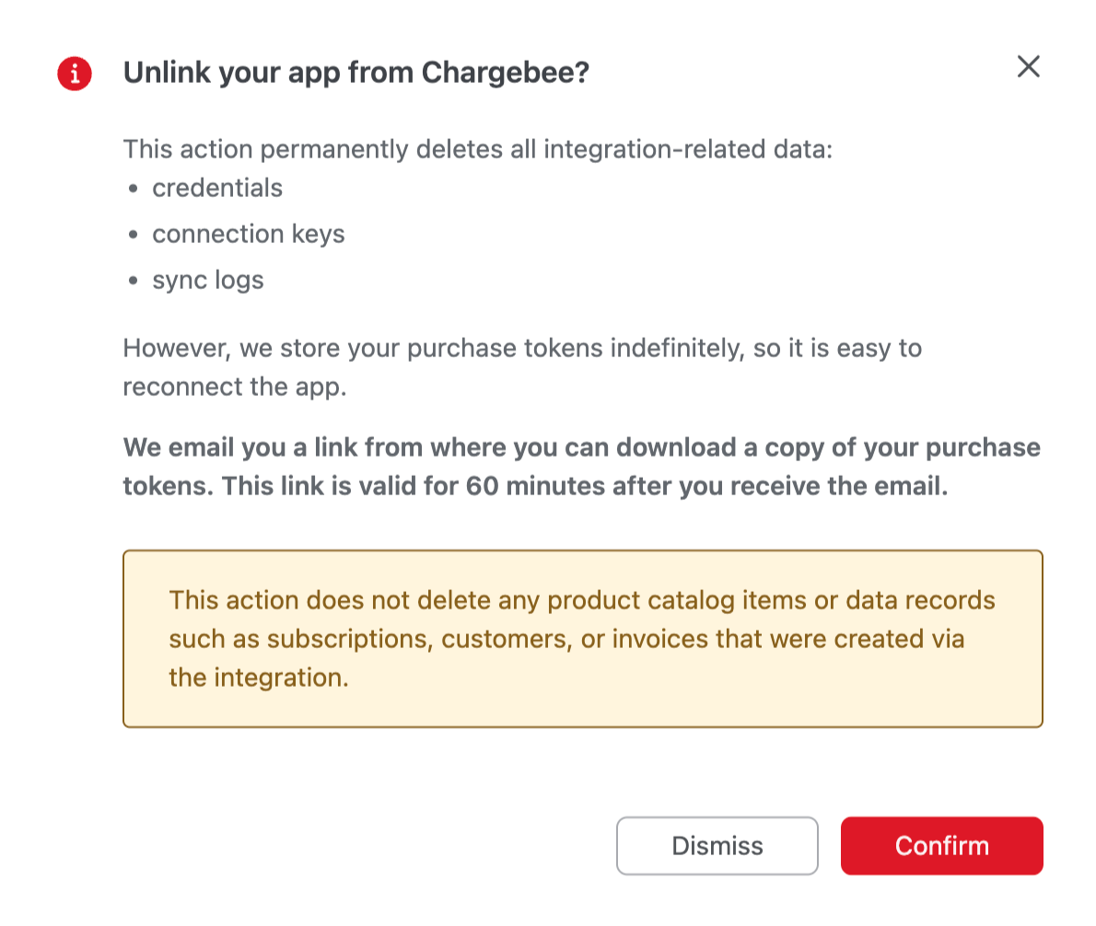Click the 'However, we store your purchase tokens' sentence
Screen dimensions: 1096x926
tap(521, 348)
